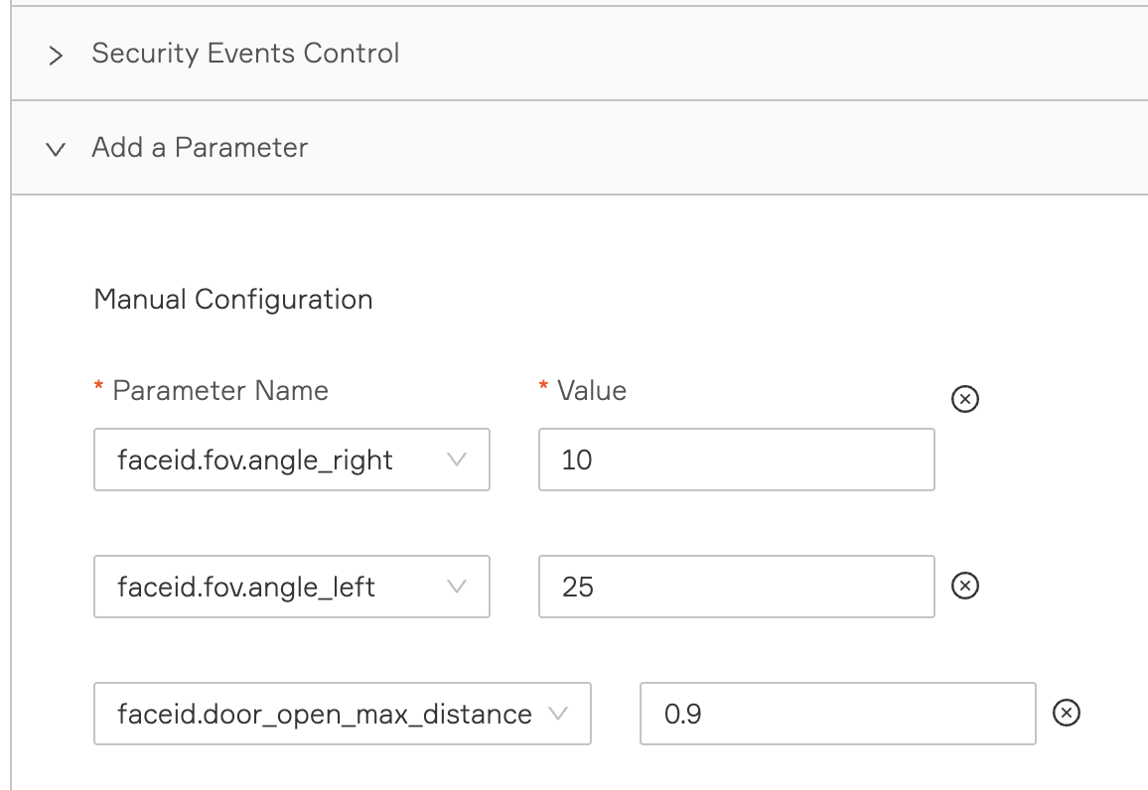Select the value field containing 0.9
This screenshot has width=1148, height=790.
pos(837,714)
